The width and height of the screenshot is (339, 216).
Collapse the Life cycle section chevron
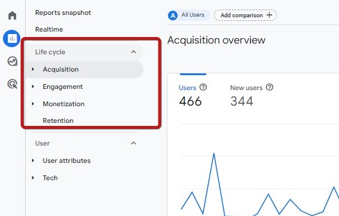[133, 52]
